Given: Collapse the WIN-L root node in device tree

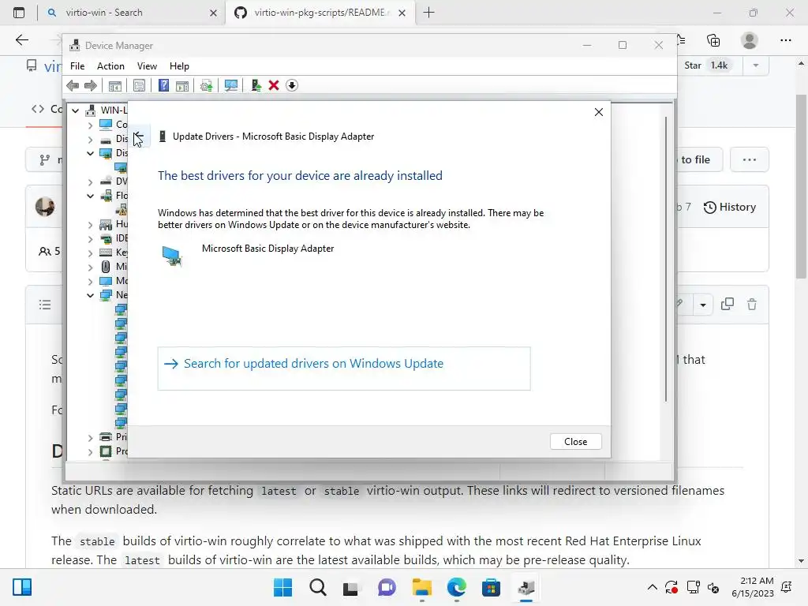Looking at the screenshot, I should 75,110.
